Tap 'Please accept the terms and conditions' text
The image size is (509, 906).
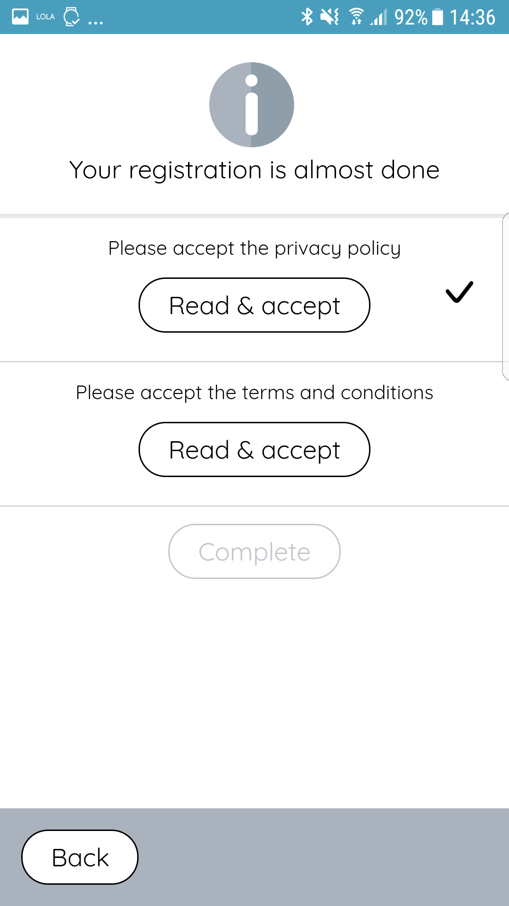coord(254,393)
